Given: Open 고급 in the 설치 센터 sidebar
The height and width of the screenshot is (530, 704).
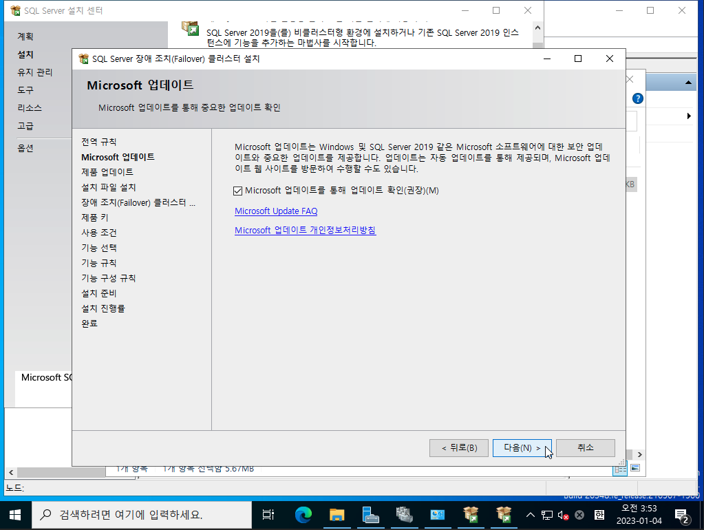Looking at the screenshot, I should tap(25, 126).
